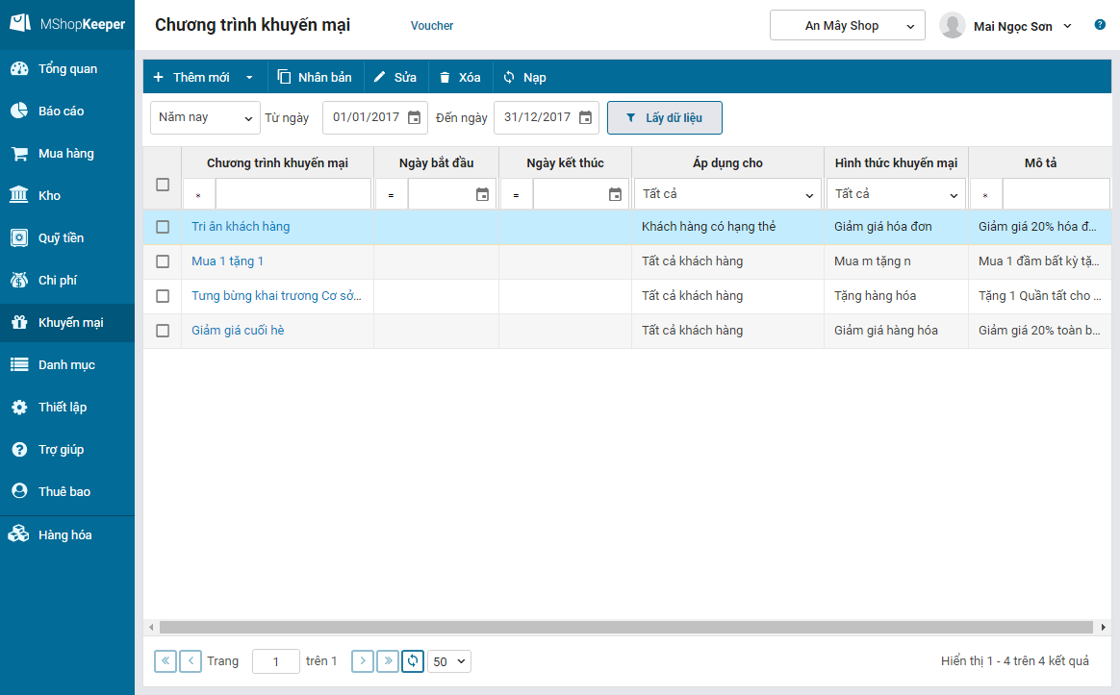The width and height of the screenshot is (1120, 695).
Task: Open Kho warehouse icon
Action: click(19, 195)
